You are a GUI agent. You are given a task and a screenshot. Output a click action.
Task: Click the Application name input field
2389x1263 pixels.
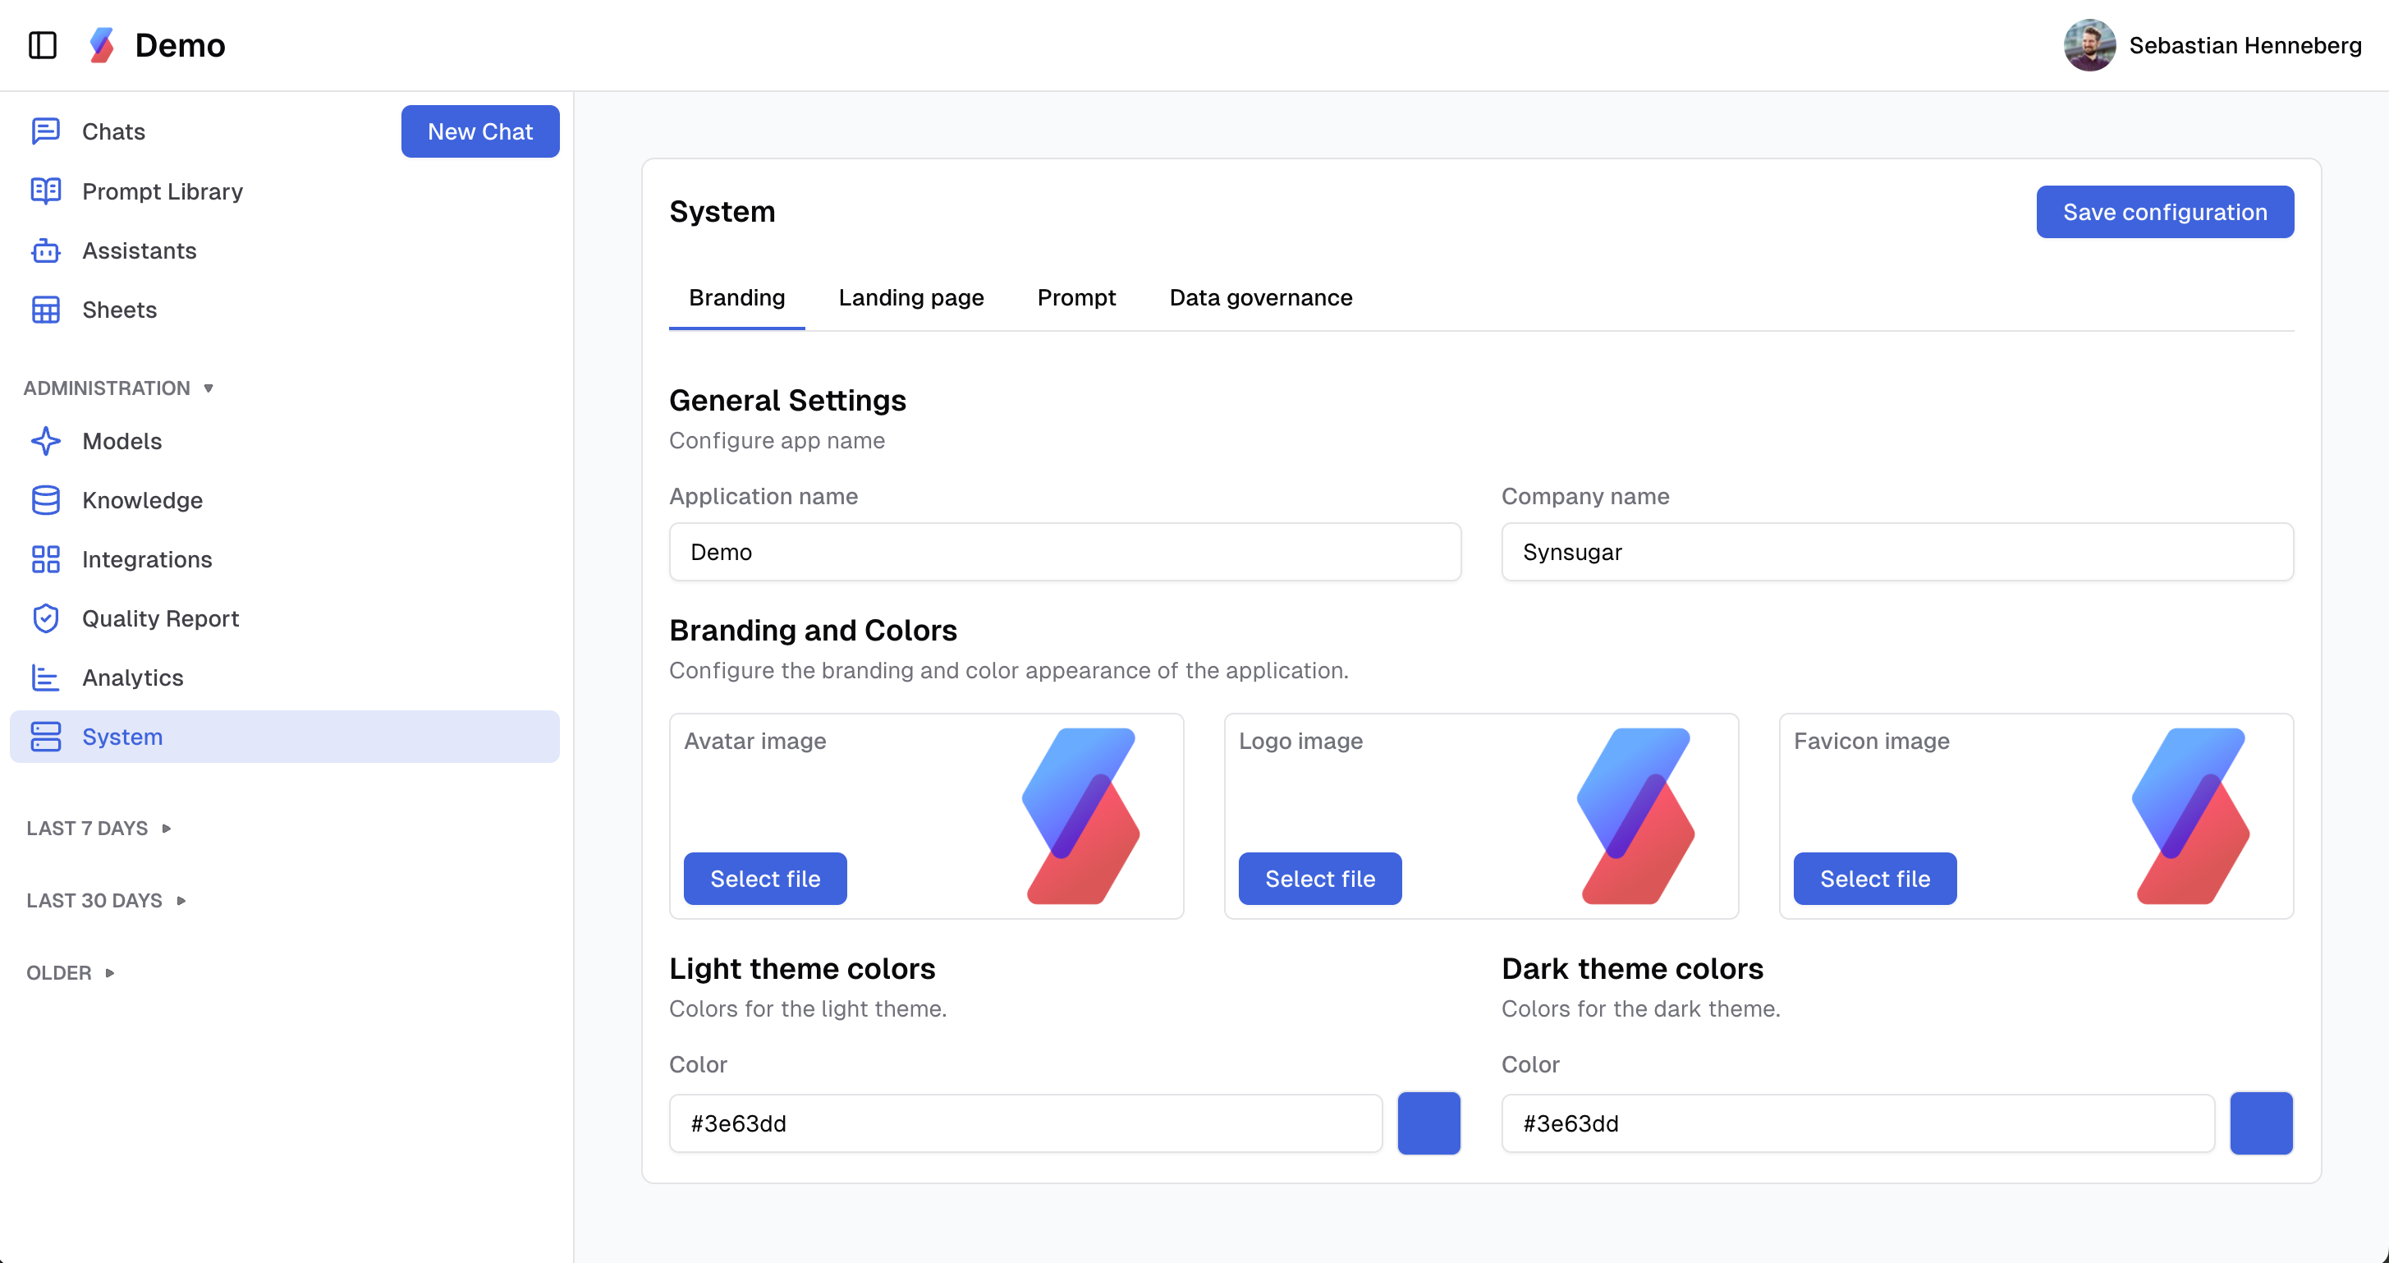coord(1064,551)
